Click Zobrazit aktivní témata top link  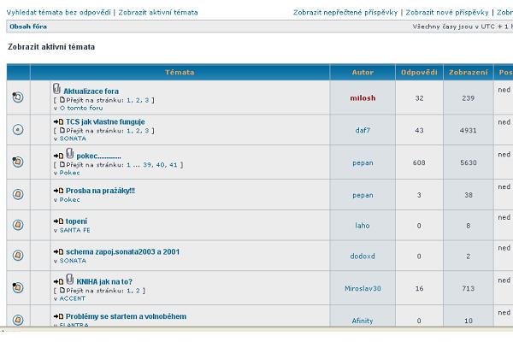158,13
